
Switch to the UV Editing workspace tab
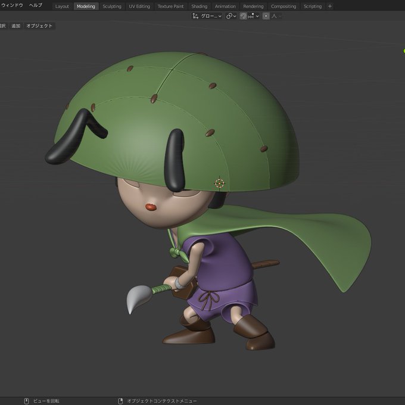(x=139, y=7)
